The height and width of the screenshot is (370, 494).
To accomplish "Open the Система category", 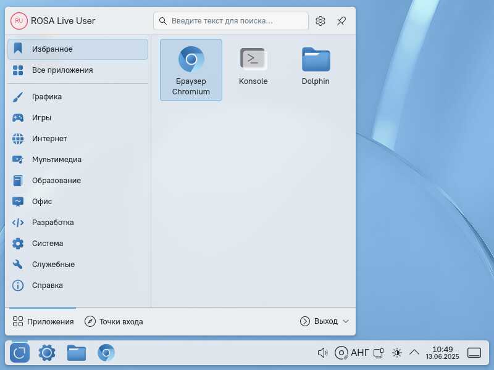I will click(x=78, y=244).
